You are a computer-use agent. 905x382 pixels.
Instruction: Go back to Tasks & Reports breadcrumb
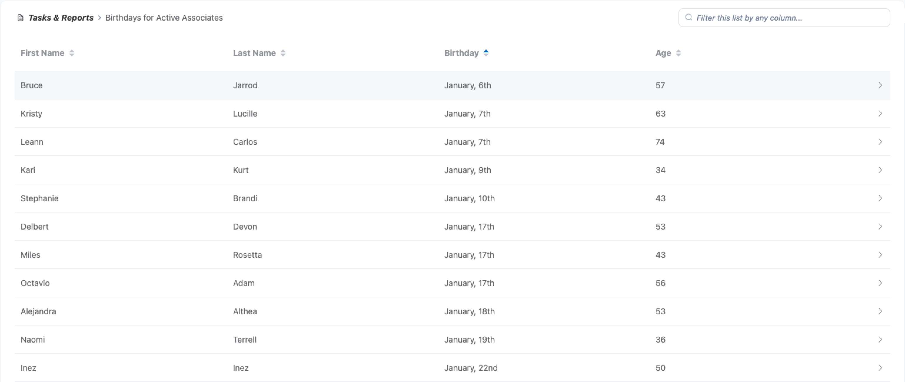click(x=61, y=18)
